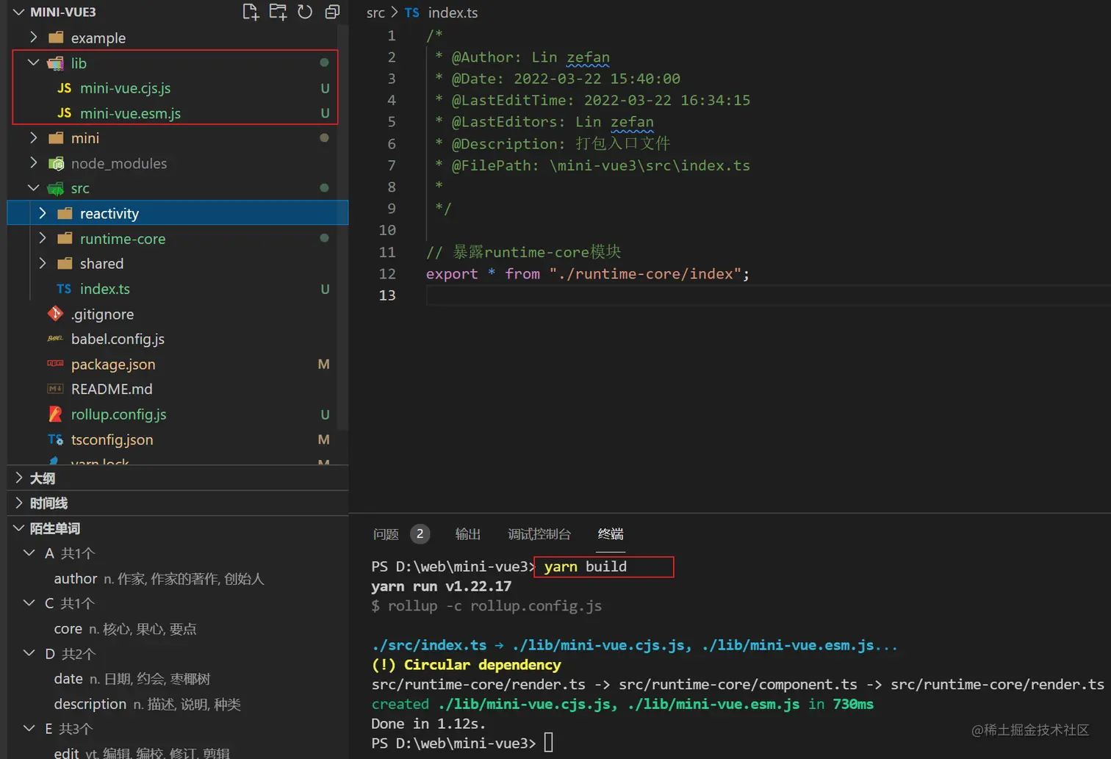Viewport: 1111px width, 759px height.
Task: Collapse the MINI-VUE3 project section
Action: (x=19, y=12)
